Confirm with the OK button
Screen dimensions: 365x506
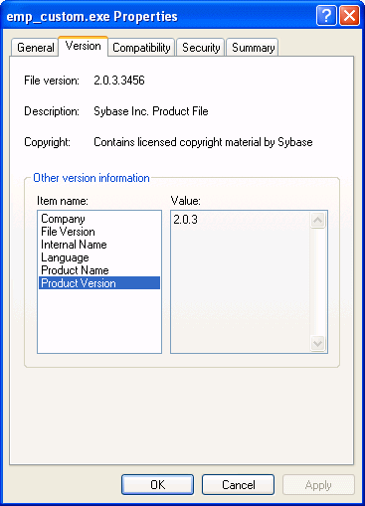157,484
